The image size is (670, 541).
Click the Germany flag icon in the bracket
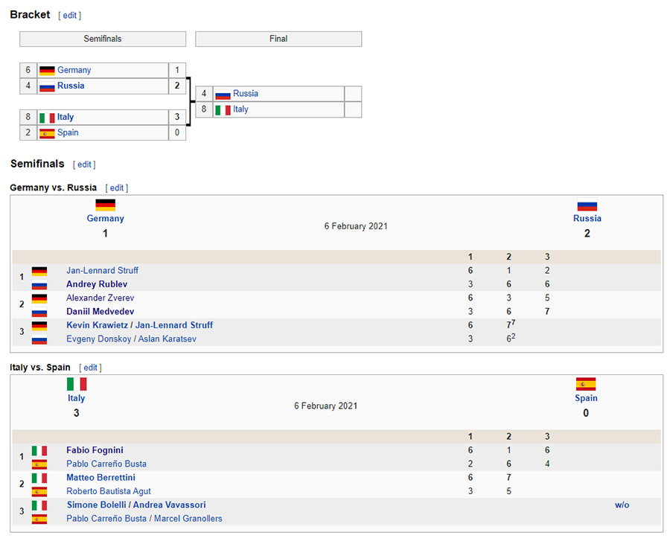pyautogui.click(x=47, y=71)
